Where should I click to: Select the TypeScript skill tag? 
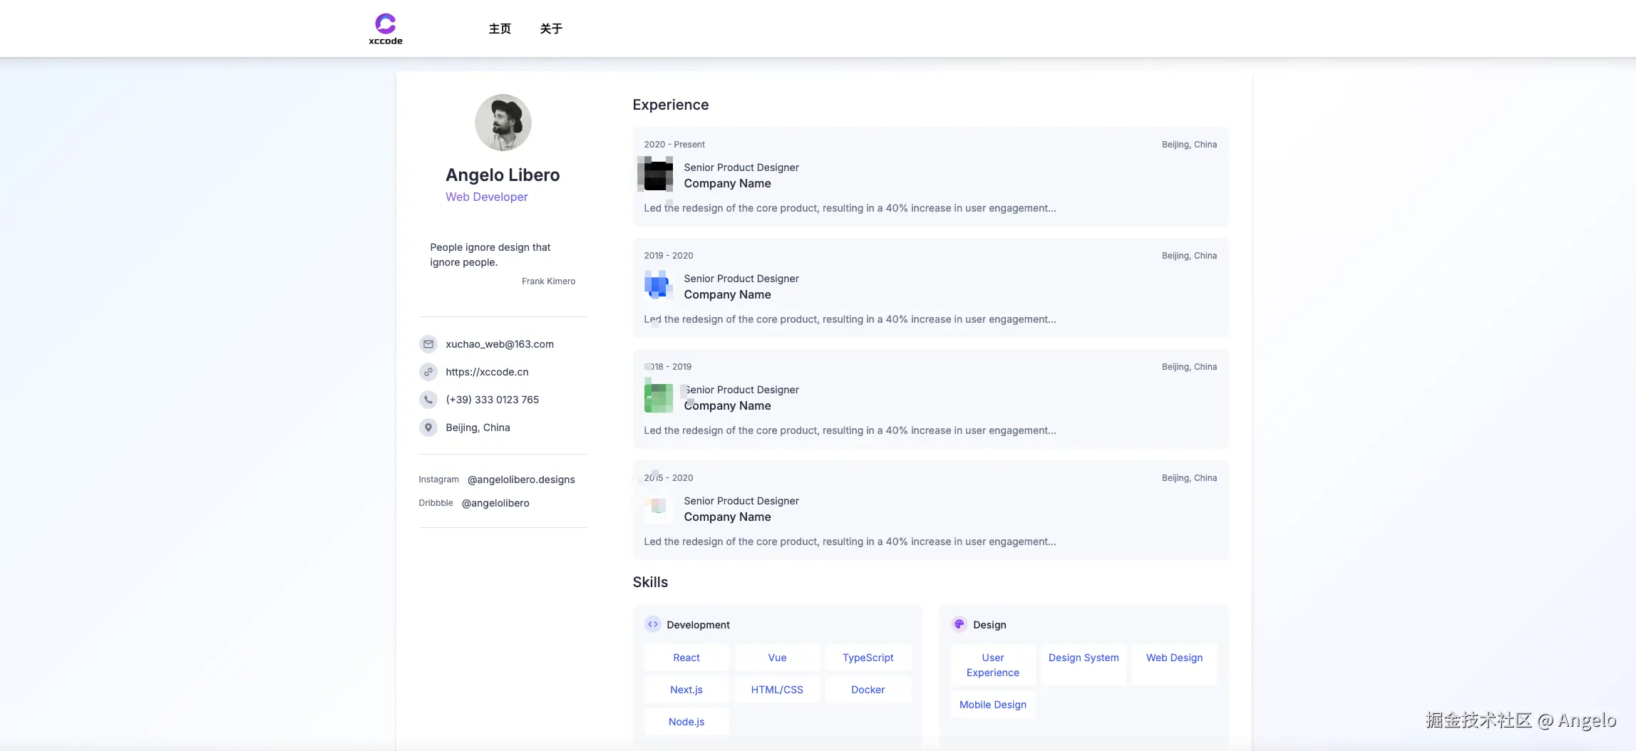point(868,658)
